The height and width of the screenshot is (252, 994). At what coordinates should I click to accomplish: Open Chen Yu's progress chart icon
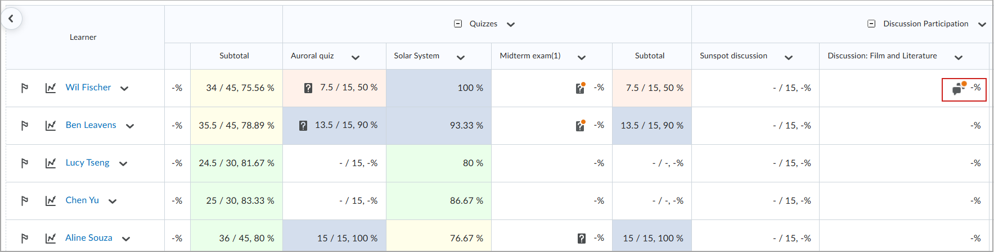pos(51,201)
